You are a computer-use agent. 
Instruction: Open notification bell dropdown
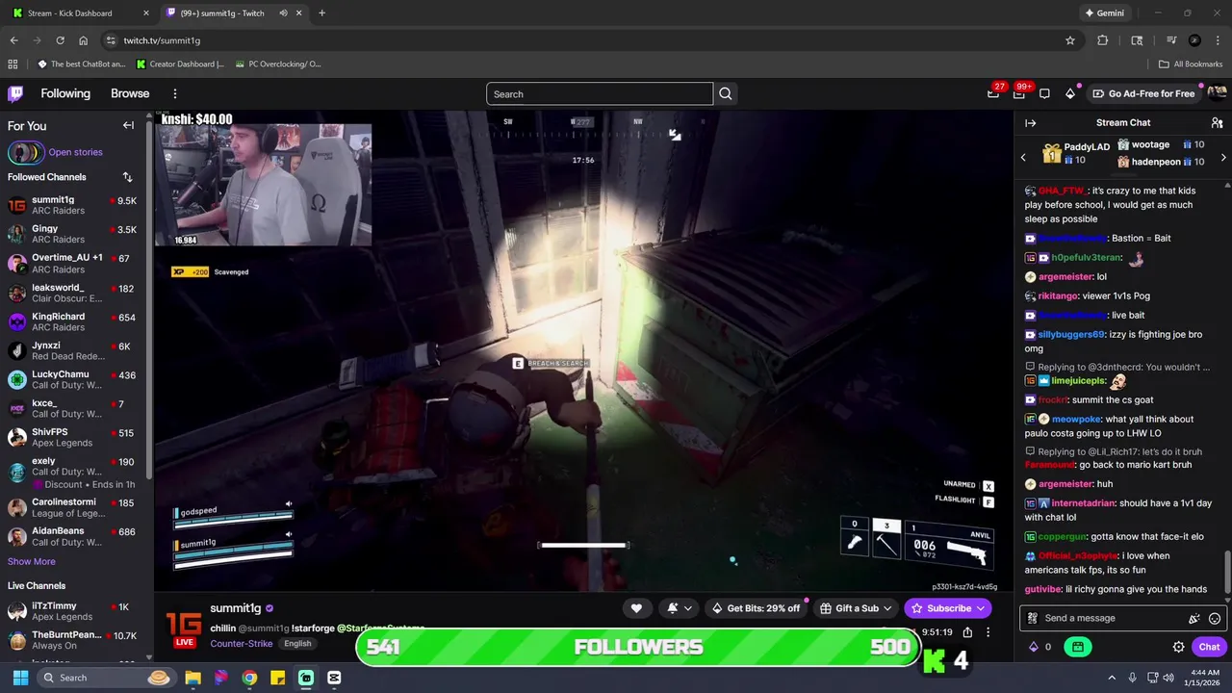point(679,608)
